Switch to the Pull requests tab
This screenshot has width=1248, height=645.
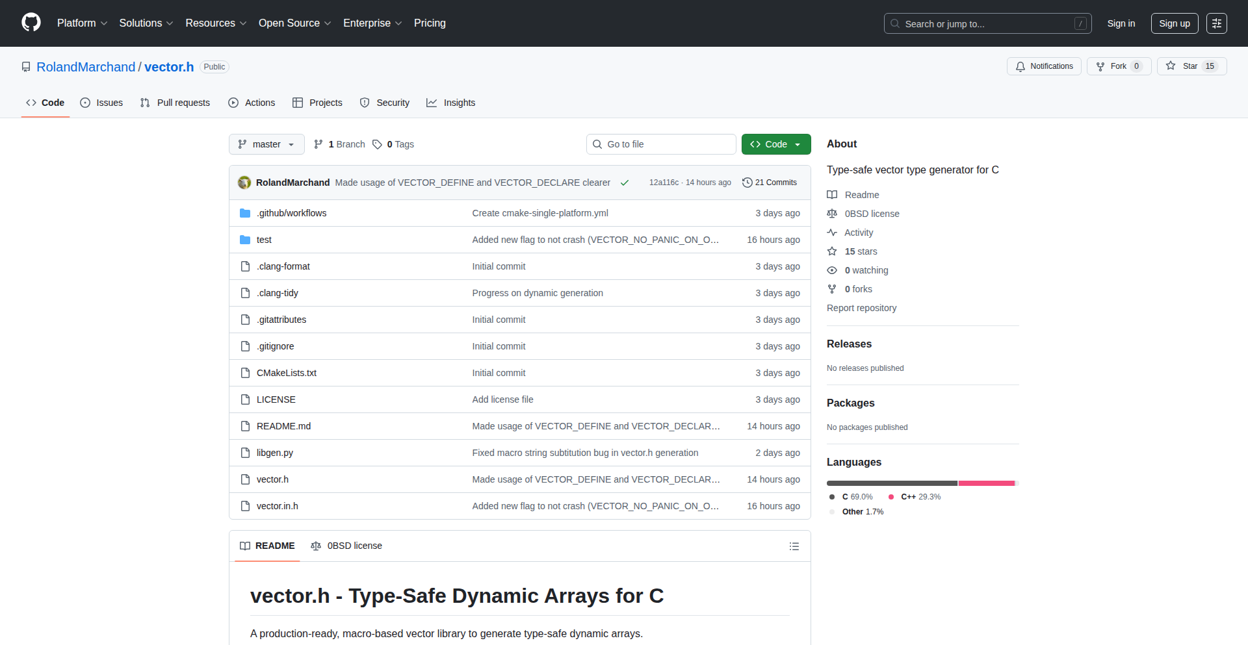(175, 103)
